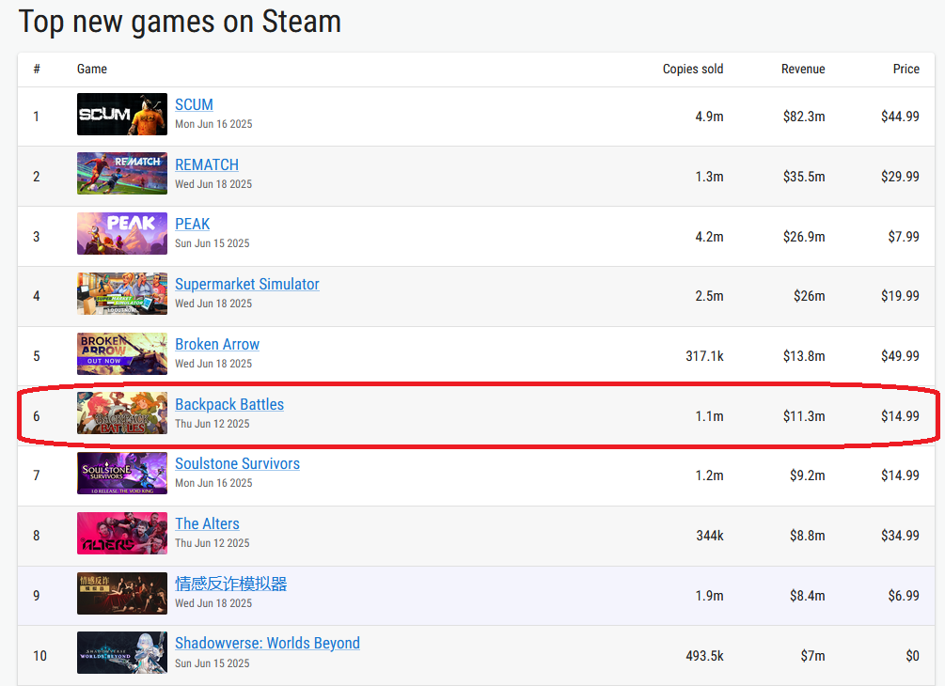Click the Supermarket Simulator thumbnail

122,293
